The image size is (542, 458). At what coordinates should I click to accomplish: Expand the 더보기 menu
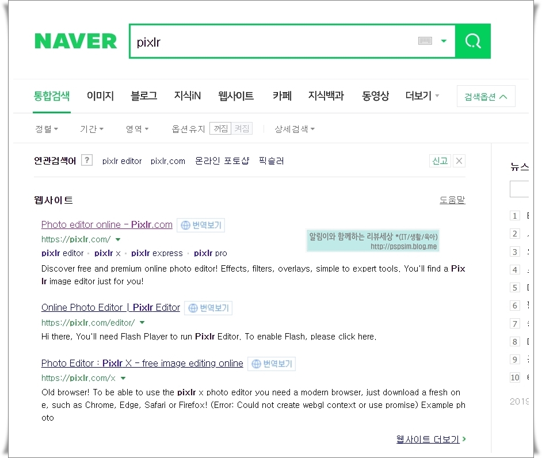tap(422, 96)
